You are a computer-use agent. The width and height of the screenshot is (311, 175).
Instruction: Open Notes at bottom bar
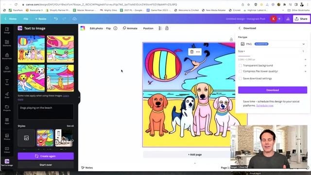tap(87, 168)
